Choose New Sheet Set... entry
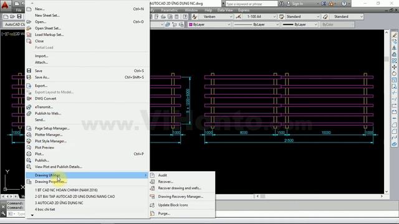The height and width of the screenshot is (224, 399). 87,15
